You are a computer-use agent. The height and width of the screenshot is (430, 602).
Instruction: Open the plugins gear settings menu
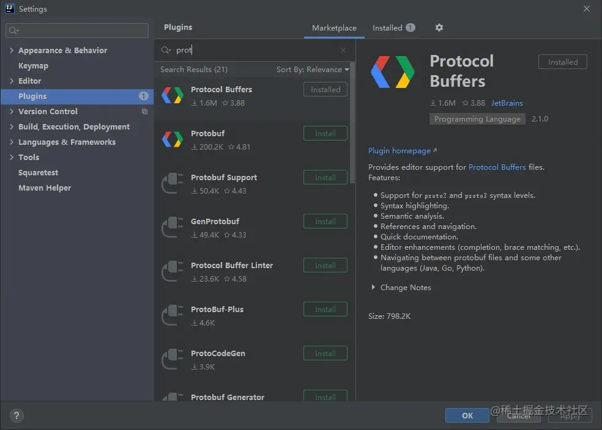[439, 27]
